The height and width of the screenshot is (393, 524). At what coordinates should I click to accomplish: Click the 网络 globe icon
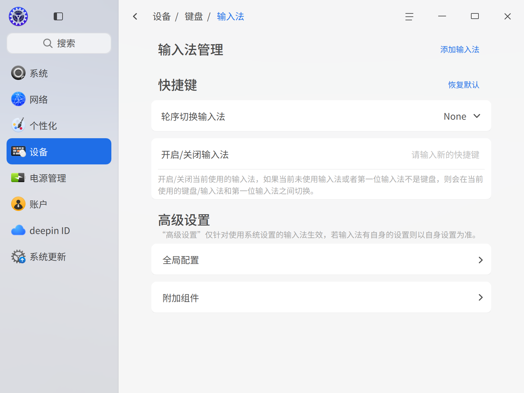[18, 99]
